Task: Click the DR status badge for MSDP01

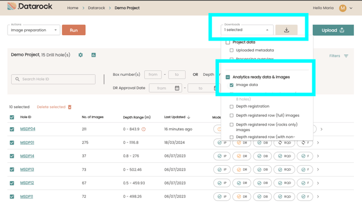Action: pos(242,143)
